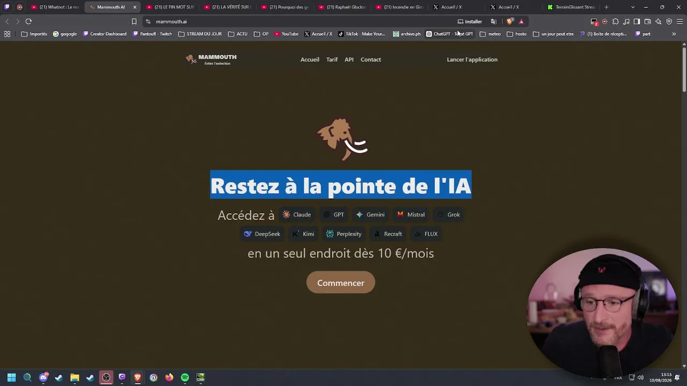Open the media playlist music-note icon
The height and width of the screenshot is (386, 687).
(626, 21)
